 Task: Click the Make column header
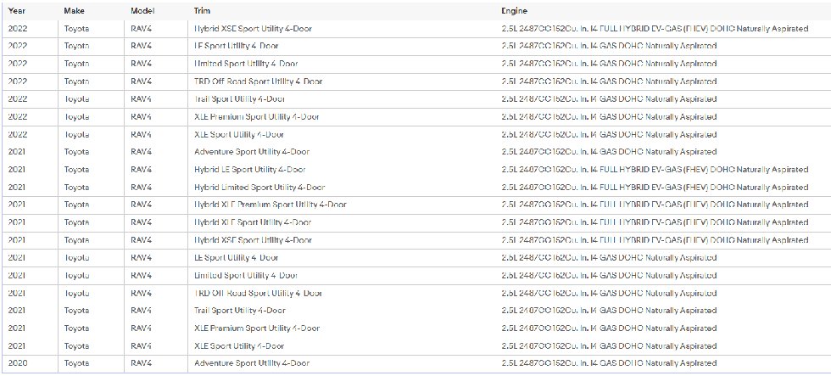(x=75, y=11)
